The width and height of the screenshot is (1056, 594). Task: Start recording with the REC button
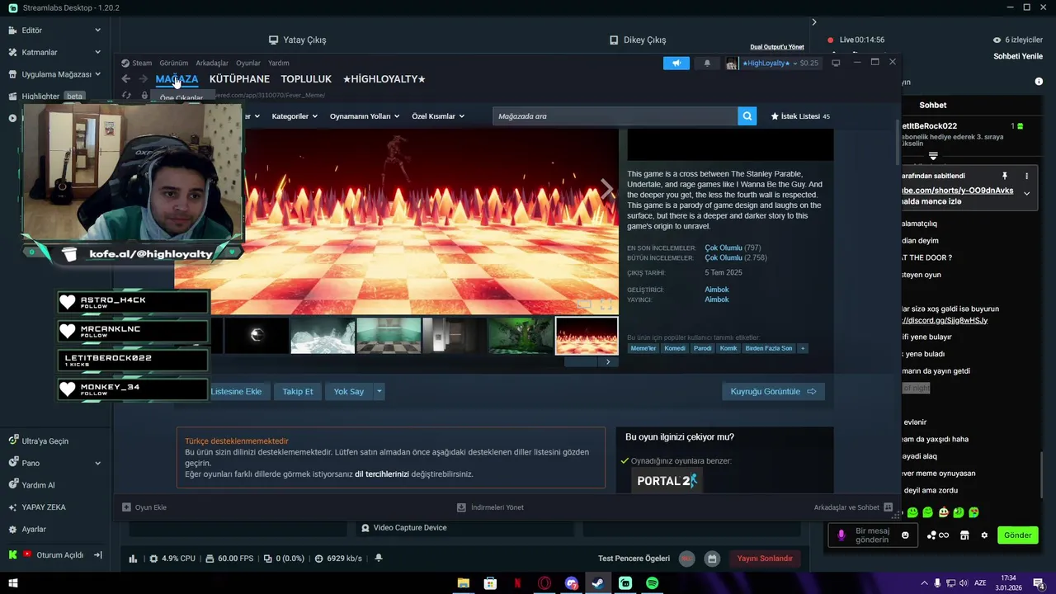[x=686, y=559]
